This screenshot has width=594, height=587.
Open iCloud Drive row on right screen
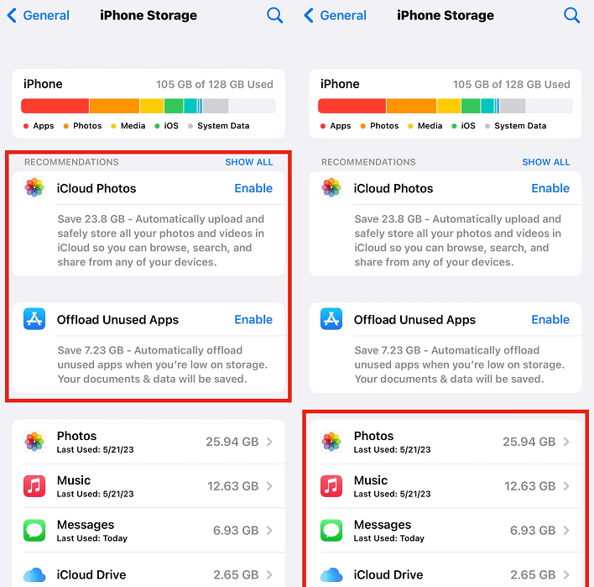point(445,575)
